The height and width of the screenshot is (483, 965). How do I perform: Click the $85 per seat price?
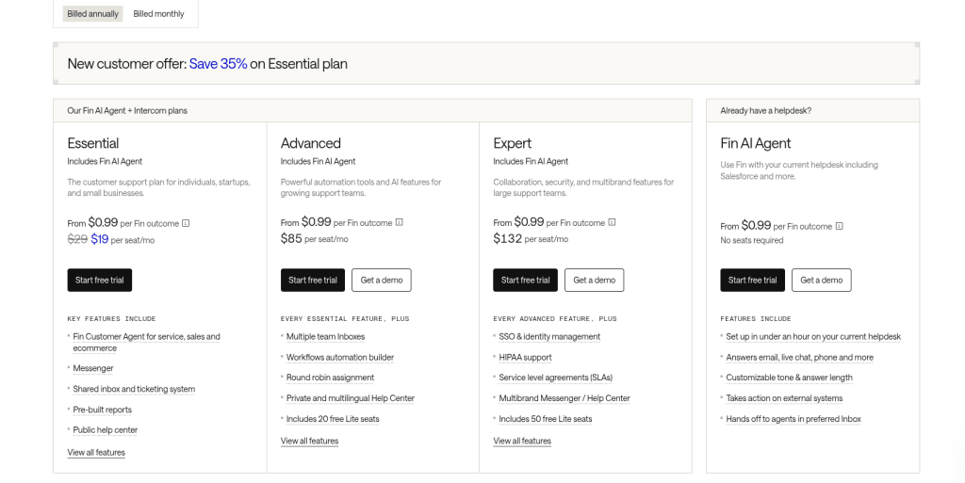291,238
